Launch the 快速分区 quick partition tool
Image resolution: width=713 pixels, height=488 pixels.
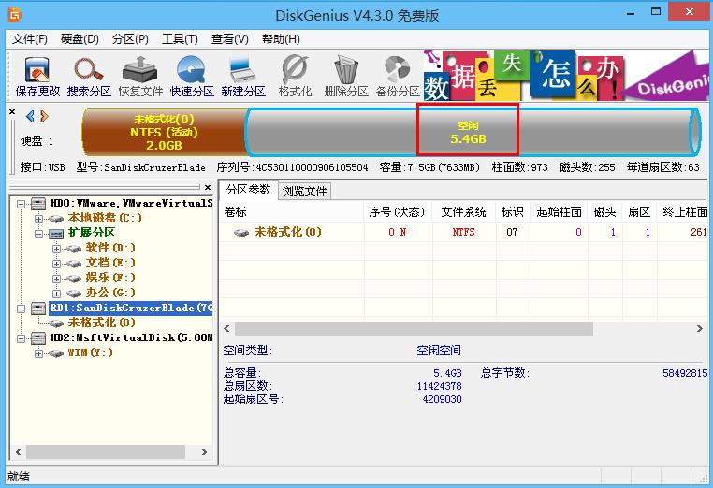click(192, 77)
